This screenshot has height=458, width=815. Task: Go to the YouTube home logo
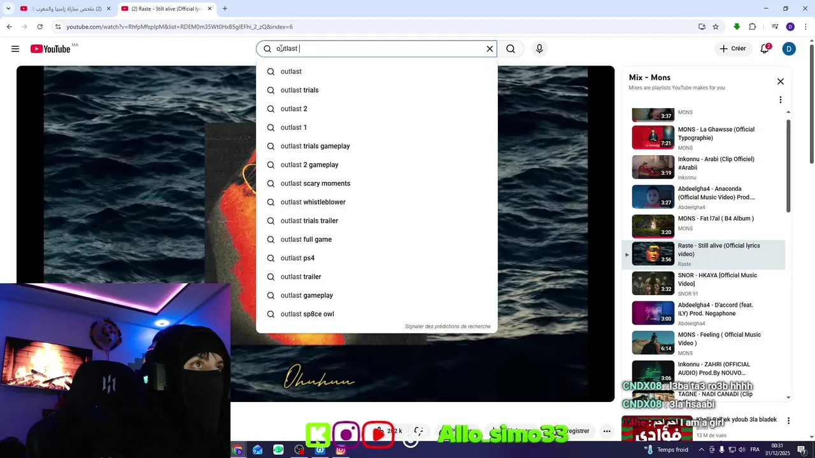pyautogui.click(x=50, y=49)
